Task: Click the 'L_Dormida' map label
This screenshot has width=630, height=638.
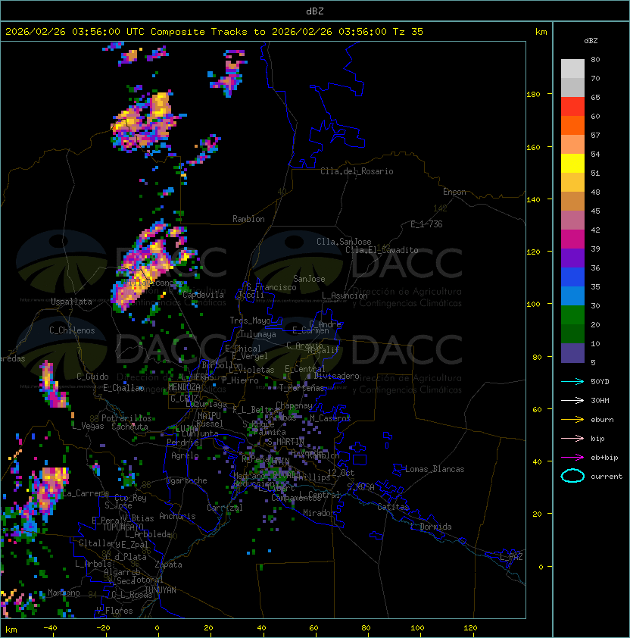Action: coord(431,527)
